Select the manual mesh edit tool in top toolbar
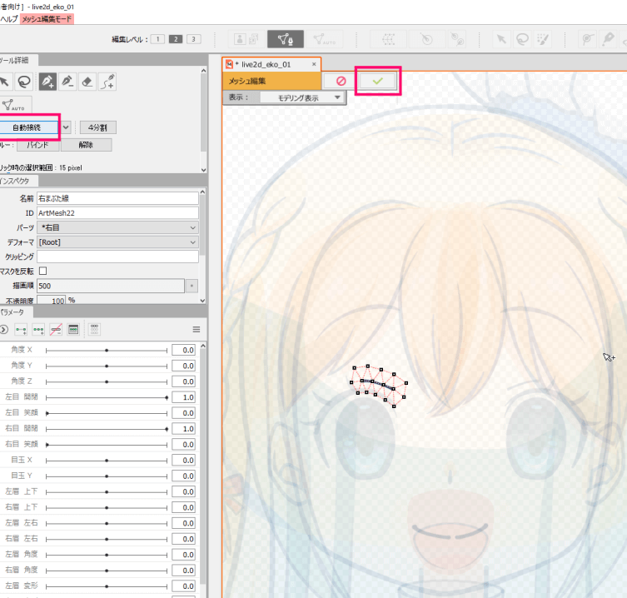 coord(285,39)
